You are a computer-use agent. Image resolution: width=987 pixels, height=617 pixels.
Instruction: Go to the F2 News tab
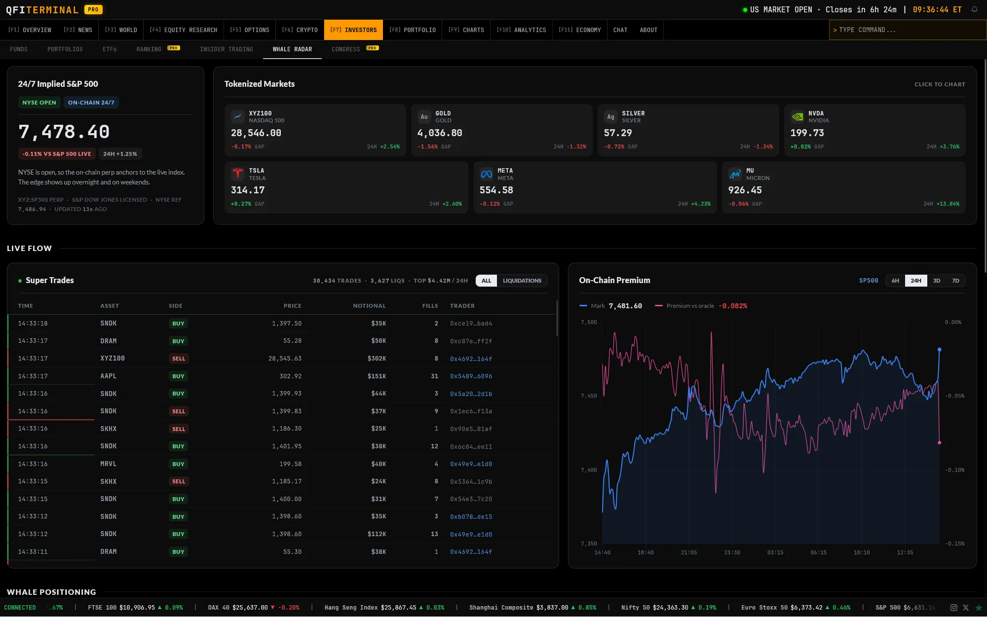tap(78, 30)
